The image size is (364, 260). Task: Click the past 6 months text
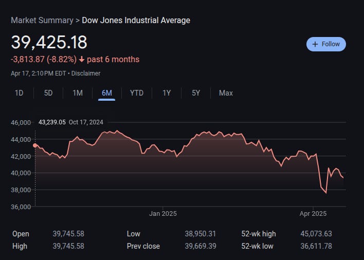(113, 60)
